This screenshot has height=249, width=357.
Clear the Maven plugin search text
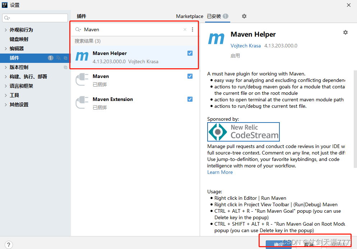click(185, 29)
